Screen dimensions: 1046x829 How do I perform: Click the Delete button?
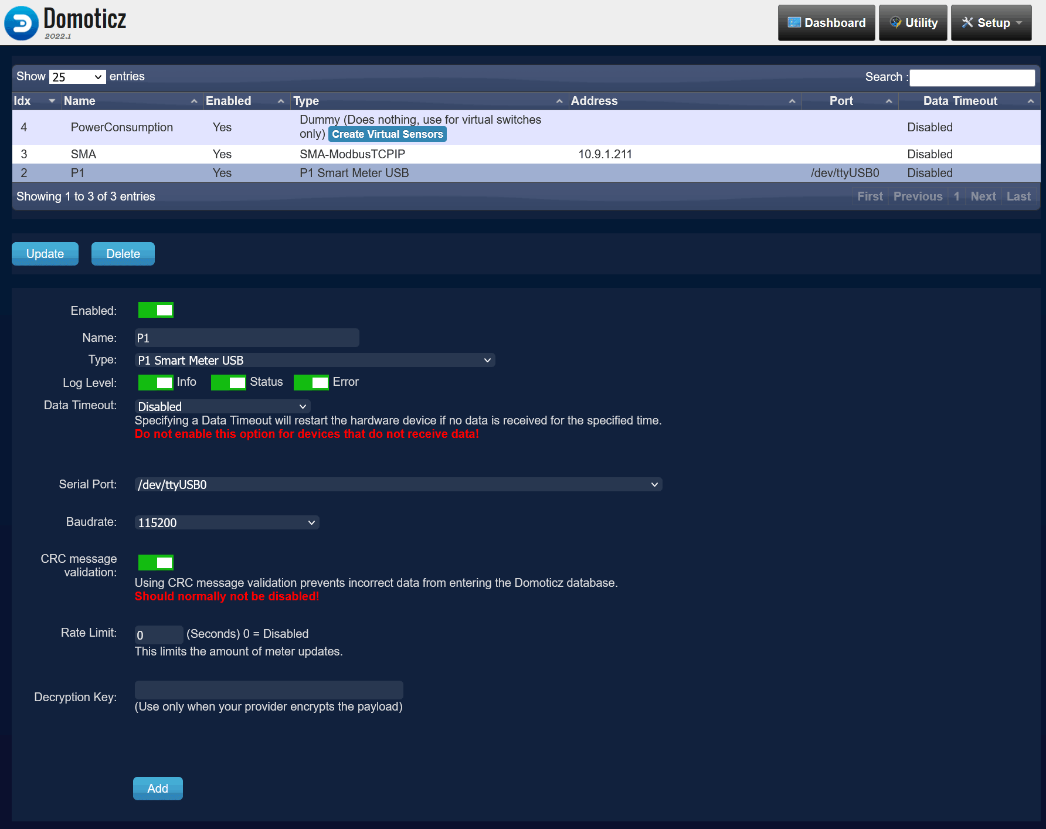click(x=123, y=254)
